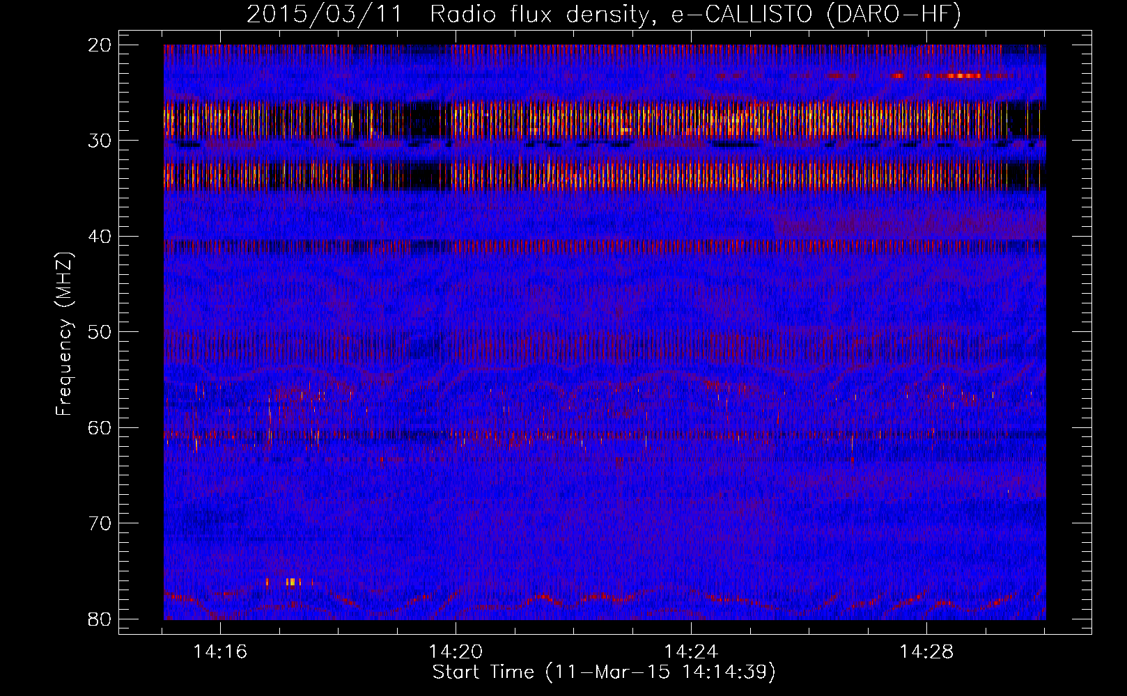Click the '30' frequency tick label

click(100, 141)
